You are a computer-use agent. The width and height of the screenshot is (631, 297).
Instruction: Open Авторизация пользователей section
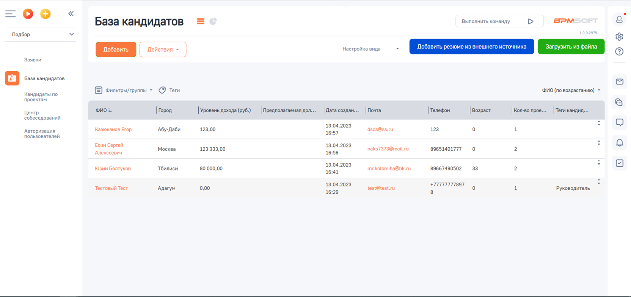point(42,134)
